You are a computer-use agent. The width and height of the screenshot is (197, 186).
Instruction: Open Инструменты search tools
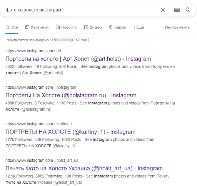click(x=178, y=27)
